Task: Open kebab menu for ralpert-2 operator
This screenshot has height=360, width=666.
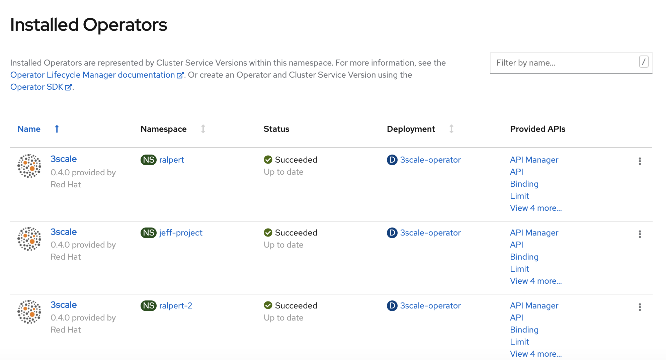Action: click(640, 307)
